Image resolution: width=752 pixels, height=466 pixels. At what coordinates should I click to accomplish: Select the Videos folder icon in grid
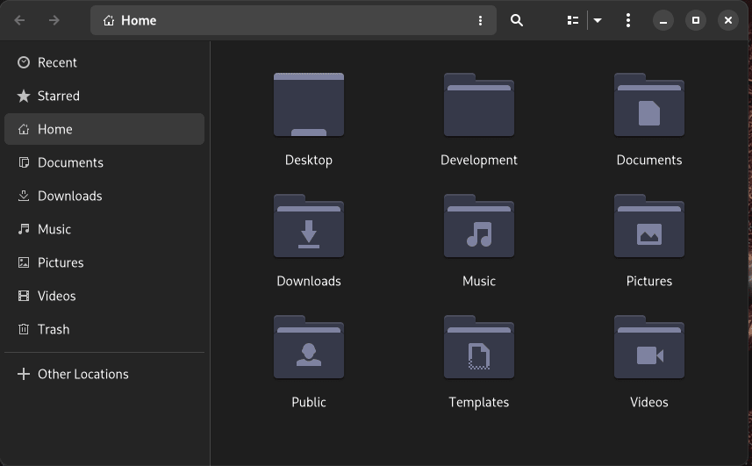tap(649, 348)
